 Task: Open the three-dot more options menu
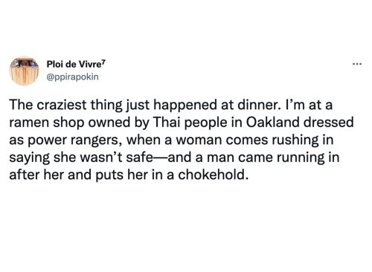[357, 64]
